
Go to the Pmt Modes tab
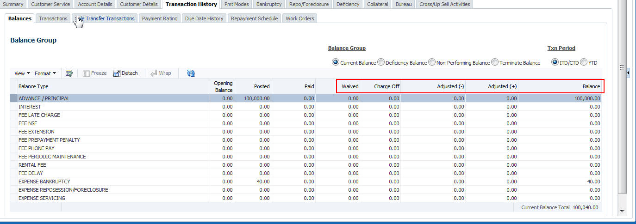point(237,4)
